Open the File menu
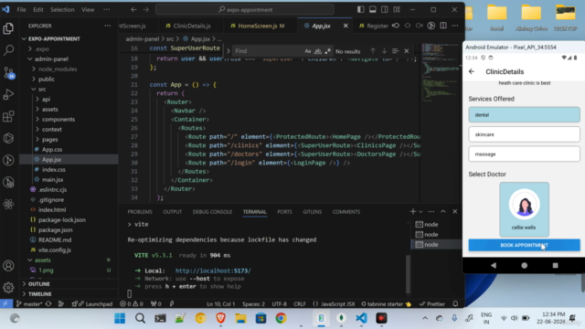Image resolution: width=585 pixels, height=329 pixels. [x=22, y=10]
